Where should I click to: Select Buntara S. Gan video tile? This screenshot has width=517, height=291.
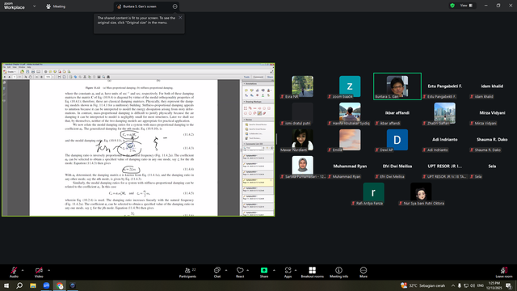(x=397, y=86)
